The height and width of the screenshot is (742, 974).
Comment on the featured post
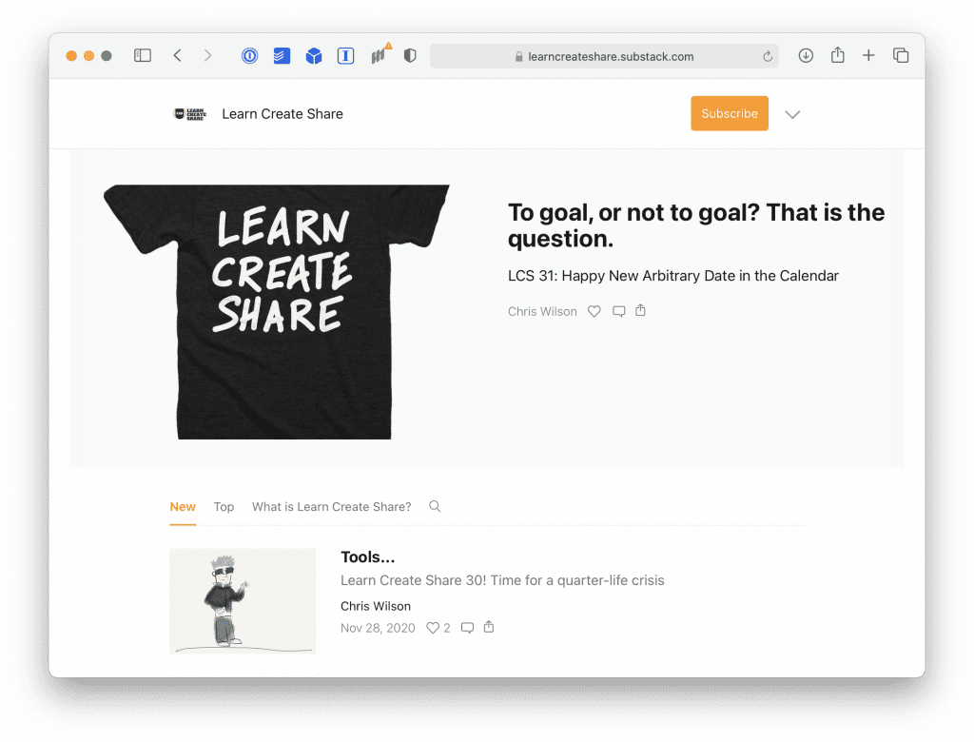[618, 311]
